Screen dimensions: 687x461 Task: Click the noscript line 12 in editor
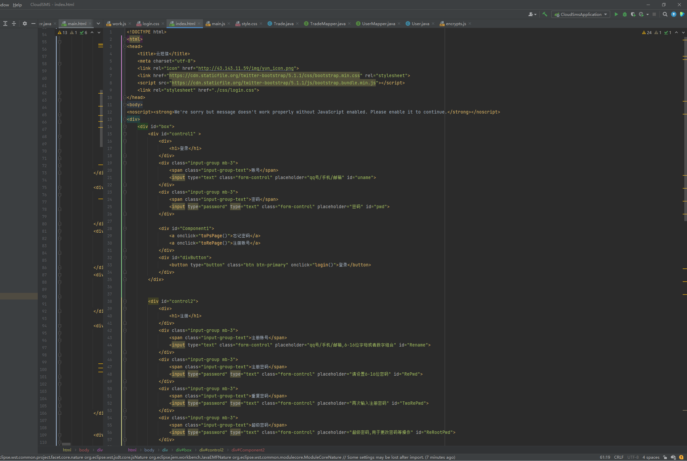click(313, 112)
